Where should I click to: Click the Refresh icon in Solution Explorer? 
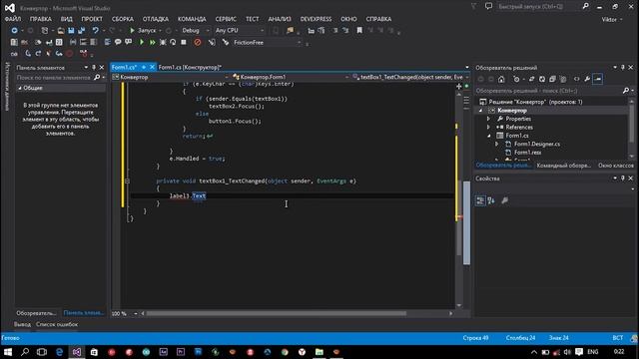point(542,79)
